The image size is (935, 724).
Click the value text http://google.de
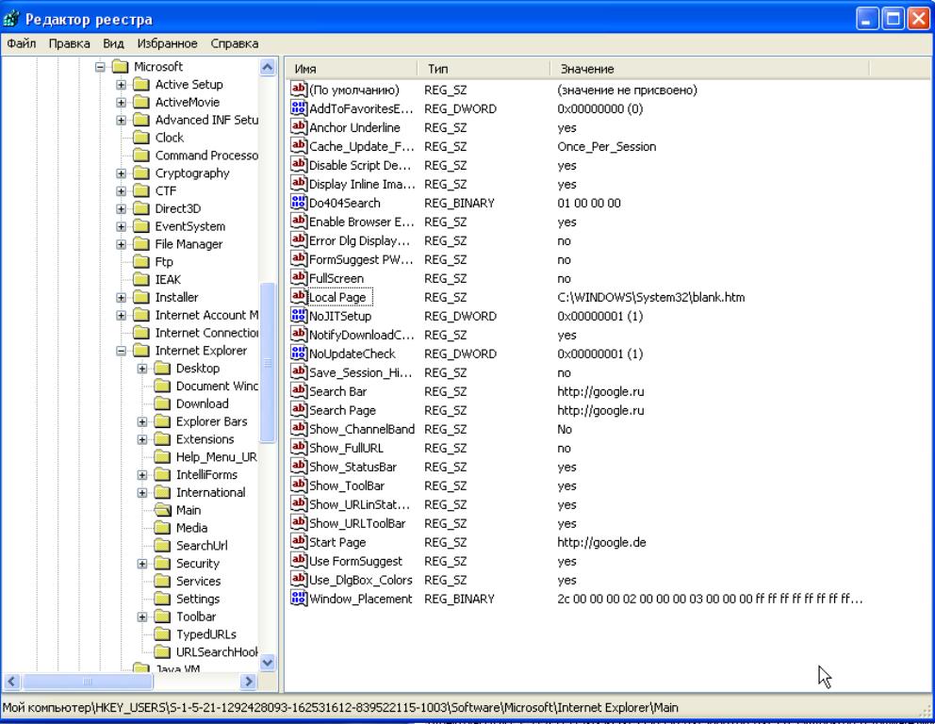click(x=601, y=542)
